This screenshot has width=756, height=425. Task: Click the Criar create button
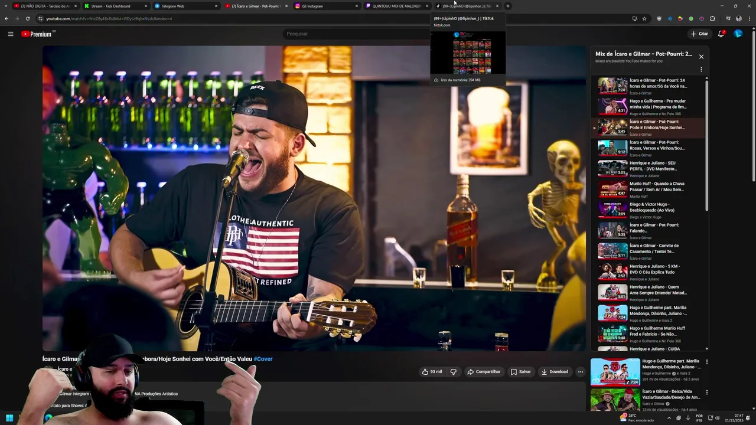699,34
